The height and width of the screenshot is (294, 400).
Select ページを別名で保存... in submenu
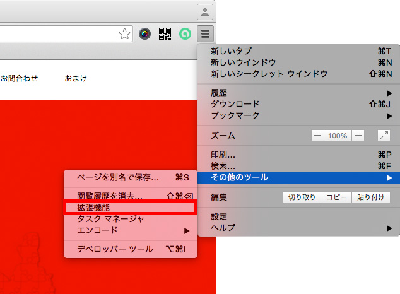point(131,177)
